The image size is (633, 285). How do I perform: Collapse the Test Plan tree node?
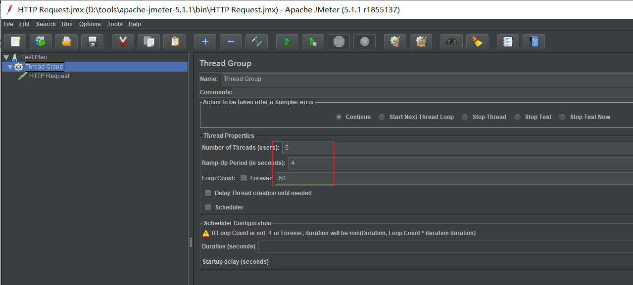pyautogui.click(x=6, y=57)
